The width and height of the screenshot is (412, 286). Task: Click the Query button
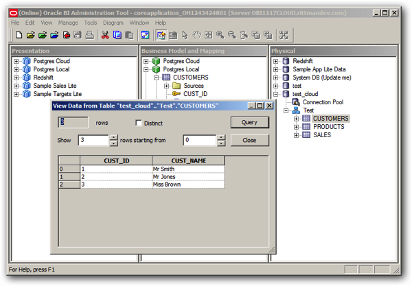coord(250,122)
